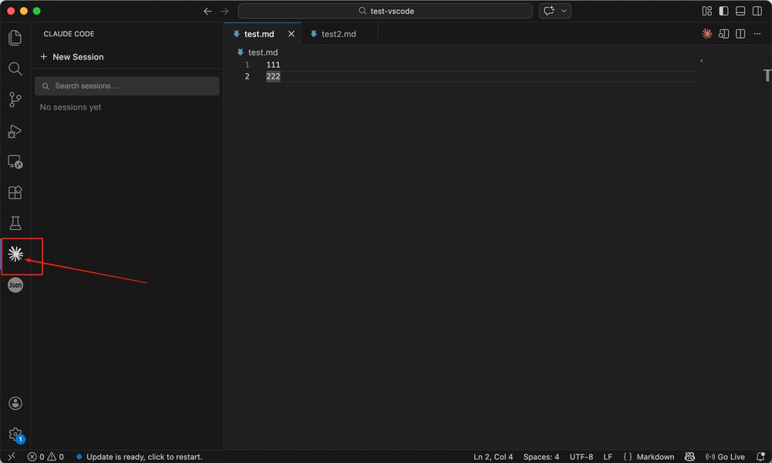Change the UTF-8 file encoding
This screenshot has height=463, width=772.
coord(581,457)
